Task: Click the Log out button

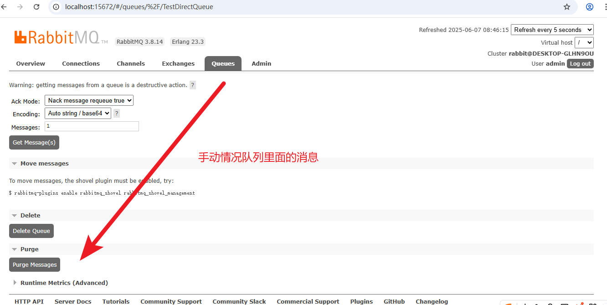Action: pyautogui.click(x=580, y=64)
